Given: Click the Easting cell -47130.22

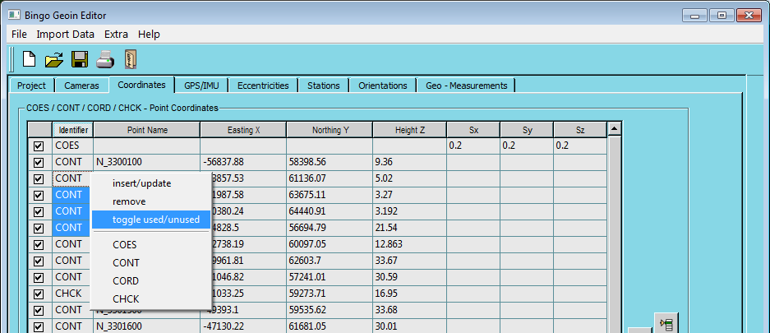Looking at the screenshot, I should pyautogui.click(x=243, y=326).
